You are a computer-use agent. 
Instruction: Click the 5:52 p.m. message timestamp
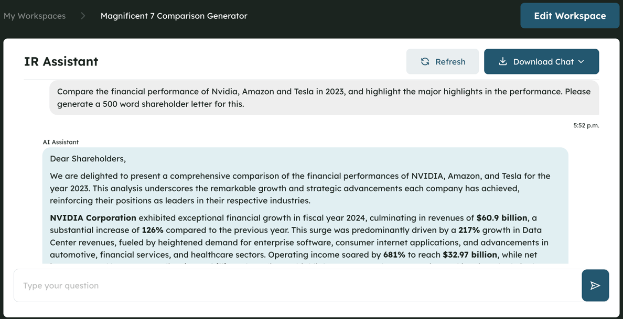point(586,125)
